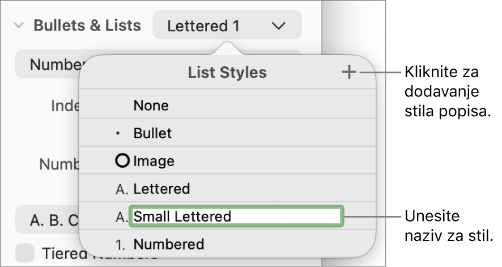Click the '1.' preview beside Numbered
The height and width of the screenshot is (267, 502).
[121, 244]
